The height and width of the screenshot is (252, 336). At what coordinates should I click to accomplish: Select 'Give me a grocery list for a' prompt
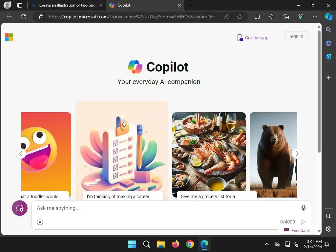coord(208,197)
